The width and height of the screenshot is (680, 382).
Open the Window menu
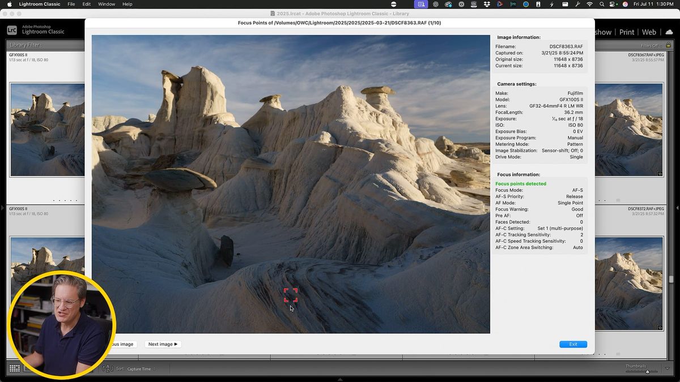pyautogui.click(x=106, y=3)
